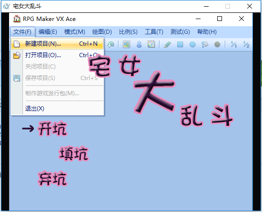Open the 绘图(D) menu
The height and width of the screenshot is (212, 262).
click(102, 32)
